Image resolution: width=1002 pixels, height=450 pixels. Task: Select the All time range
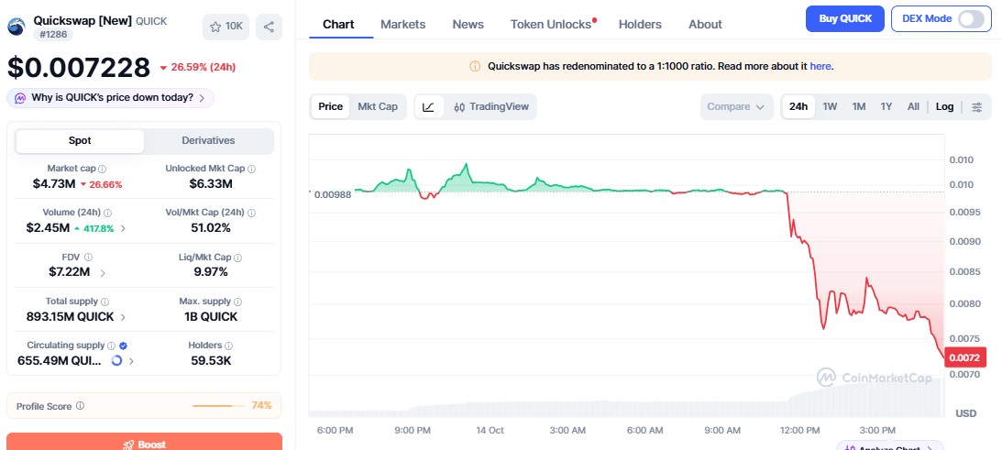coord(913,106)
